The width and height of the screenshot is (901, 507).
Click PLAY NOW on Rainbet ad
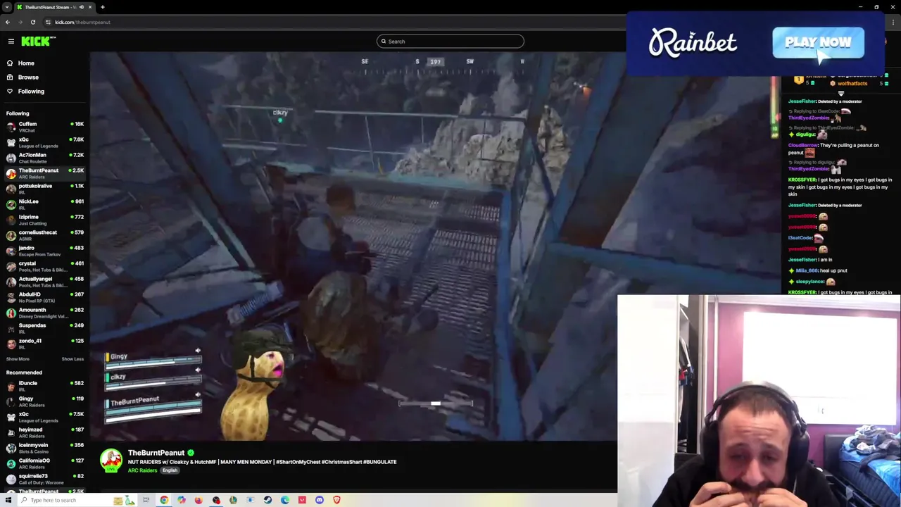[818, 43]
